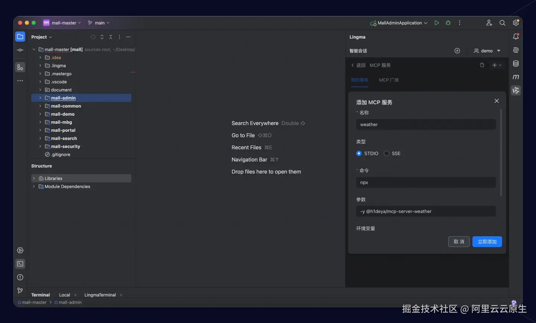
Task: Open the Database tool window icon
Action: (x=516, y=64)
